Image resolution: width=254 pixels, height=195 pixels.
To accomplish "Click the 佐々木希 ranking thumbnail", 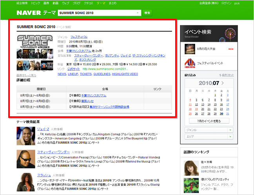I will (191, 168).
